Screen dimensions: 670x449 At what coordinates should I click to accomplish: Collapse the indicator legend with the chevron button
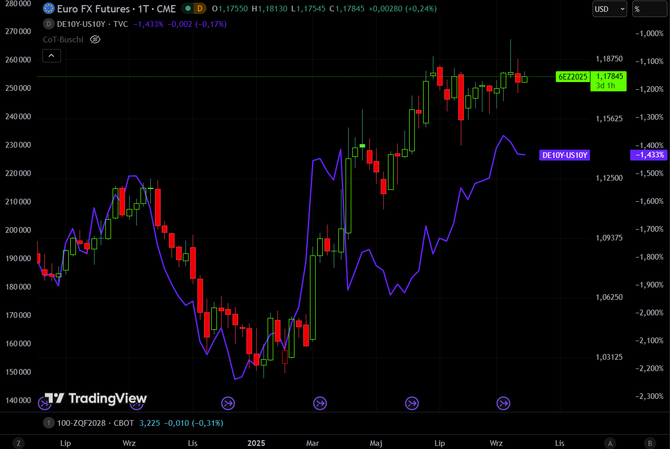52,56
